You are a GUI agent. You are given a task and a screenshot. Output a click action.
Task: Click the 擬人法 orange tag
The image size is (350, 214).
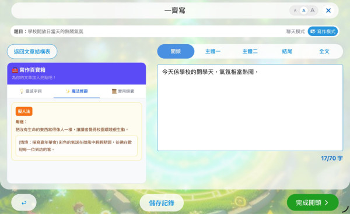(24, 111)
